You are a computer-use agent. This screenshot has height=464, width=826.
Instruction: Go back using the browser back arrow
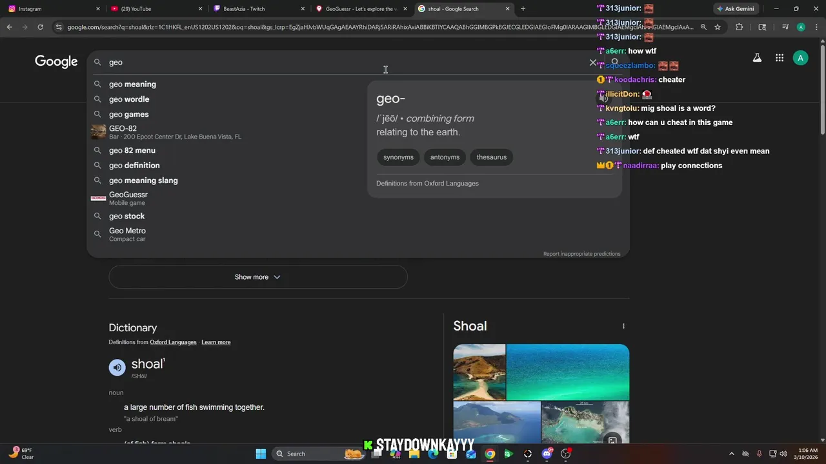point(10,27)
